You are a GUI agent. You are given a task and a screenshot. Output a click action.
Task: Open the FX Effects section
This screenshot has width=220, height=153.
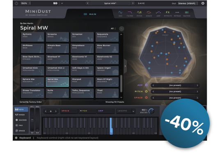[x=168, y=14]
